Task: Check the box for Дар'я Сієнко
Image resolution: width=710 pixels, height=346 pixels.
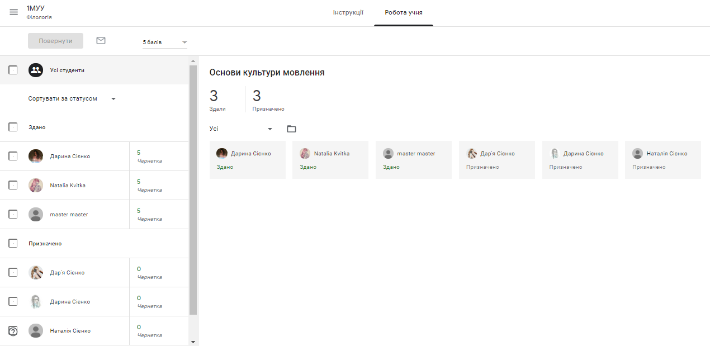Action: (13, 273)
